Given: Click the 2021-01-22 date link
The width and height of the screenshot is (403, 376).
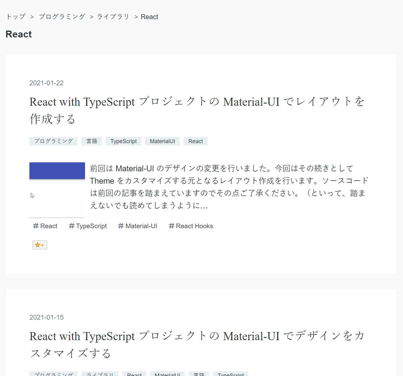Looking at the screenshot, I should pos(46,83).
